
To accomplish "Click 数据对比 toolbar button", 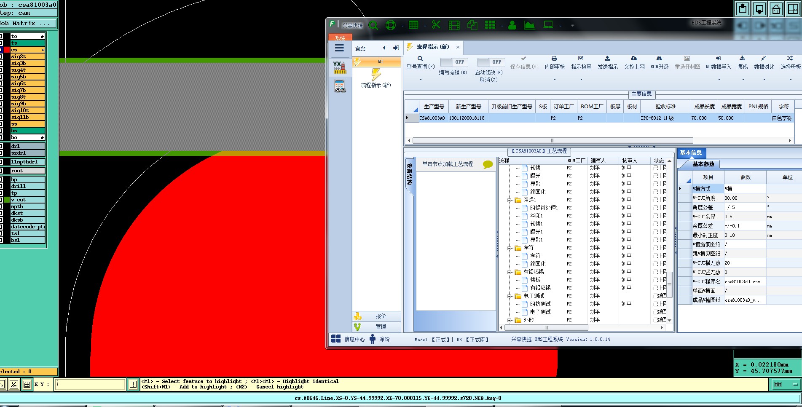I will click(x=764, y=63).
